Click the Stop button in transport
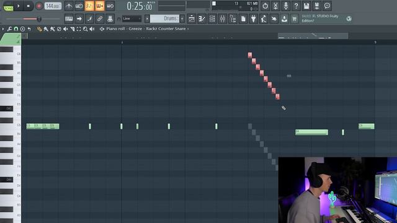The image size is (397, 223). pyautogui.click(x=28, y=6)
